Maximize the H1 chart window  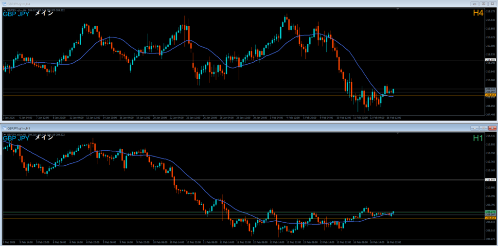click(x=483, y=127)
